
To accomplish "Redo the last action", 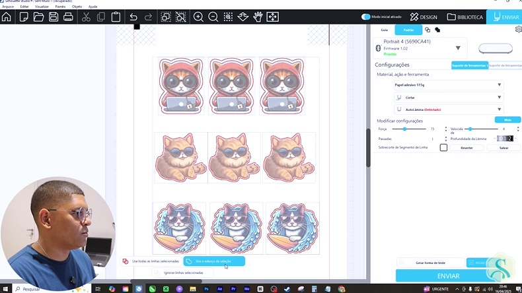I will point(148,16).
